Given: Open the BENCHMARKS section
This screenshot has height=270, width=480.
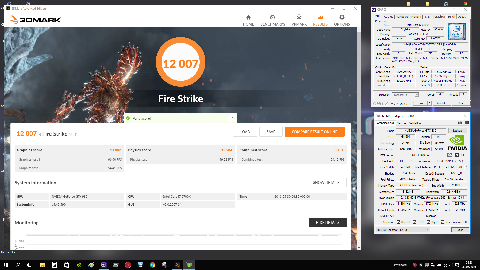Looking at the screenshot, I should (273, 20).
